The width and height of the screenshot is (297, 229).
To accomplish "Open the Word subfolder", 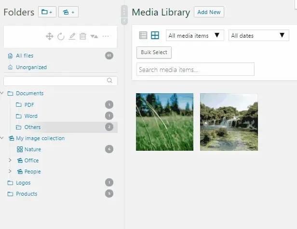I will coord(31,116).
